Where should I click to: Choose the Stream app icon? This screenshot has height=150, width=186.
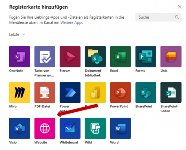tap(70, 57)
